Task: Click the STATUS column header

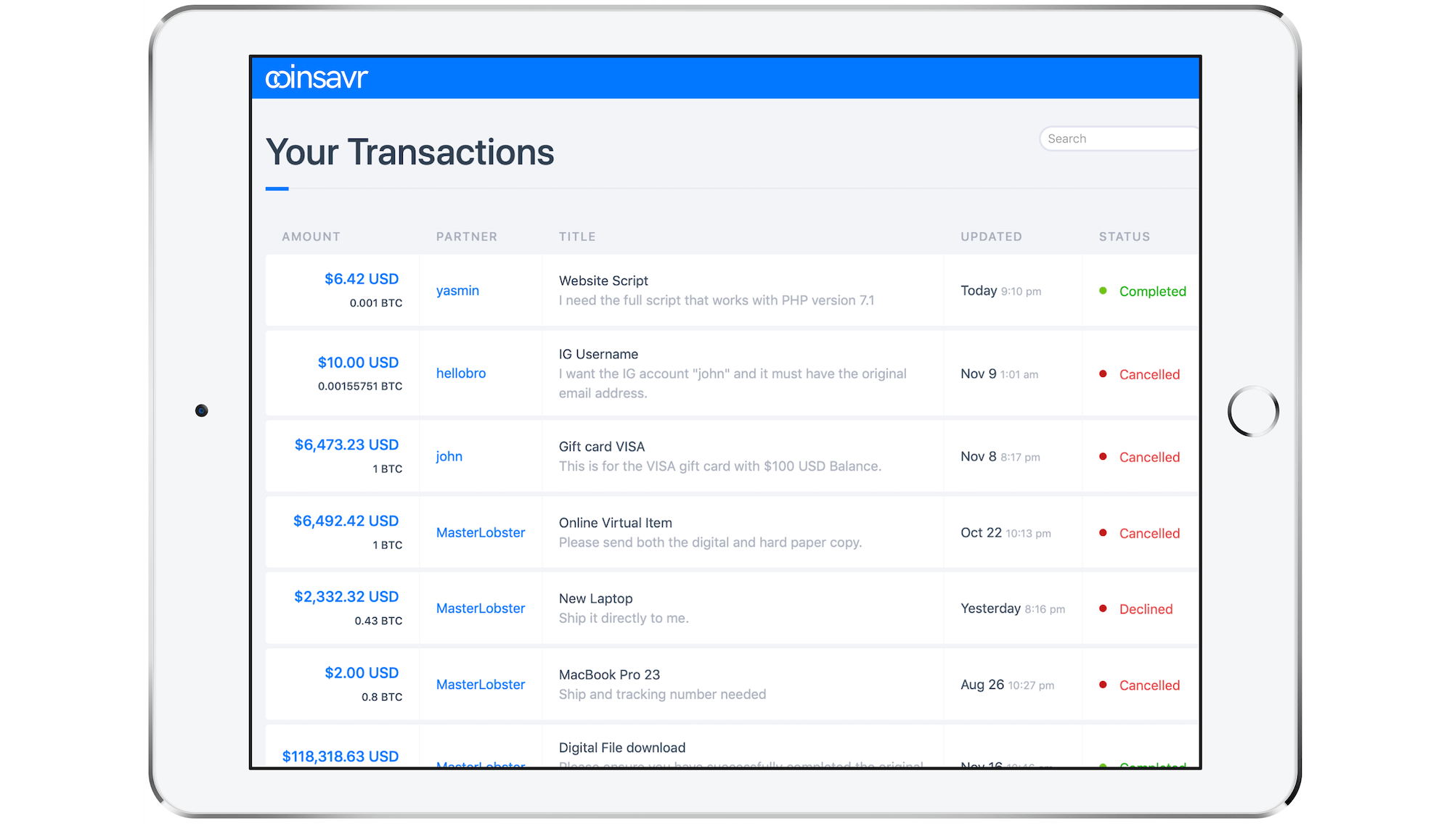Action: tap(1124, 236)
